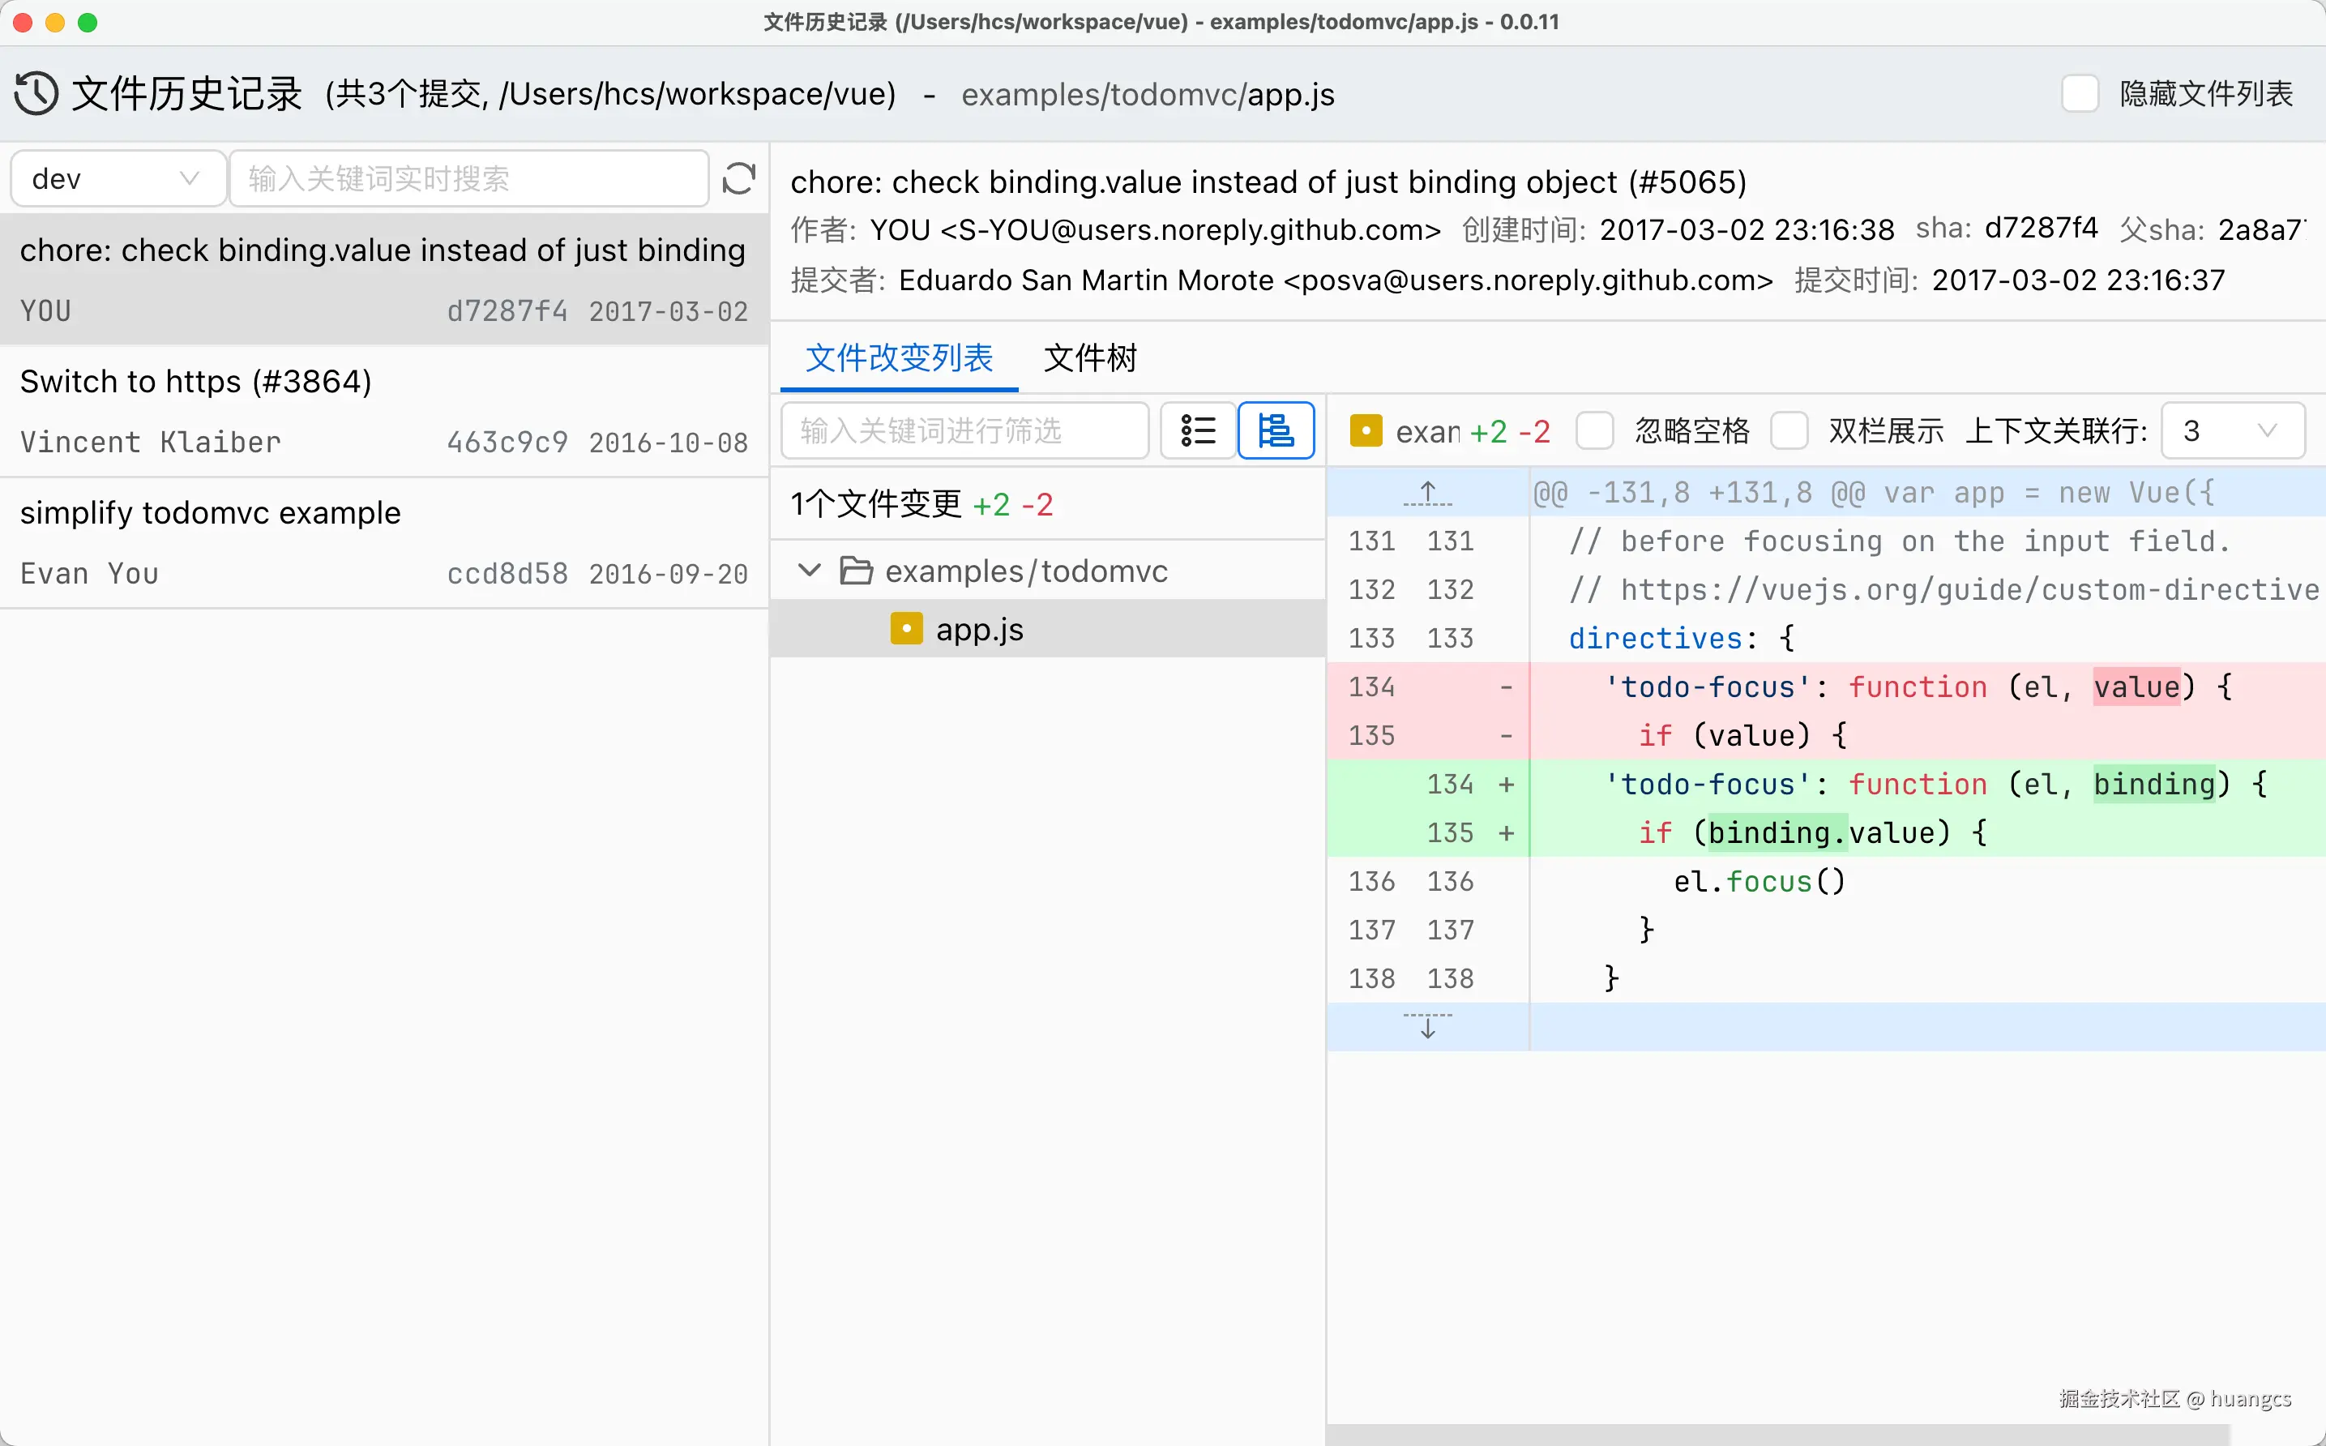
Task: Select the 文件改变列表 tab
Action: [899, 358]
